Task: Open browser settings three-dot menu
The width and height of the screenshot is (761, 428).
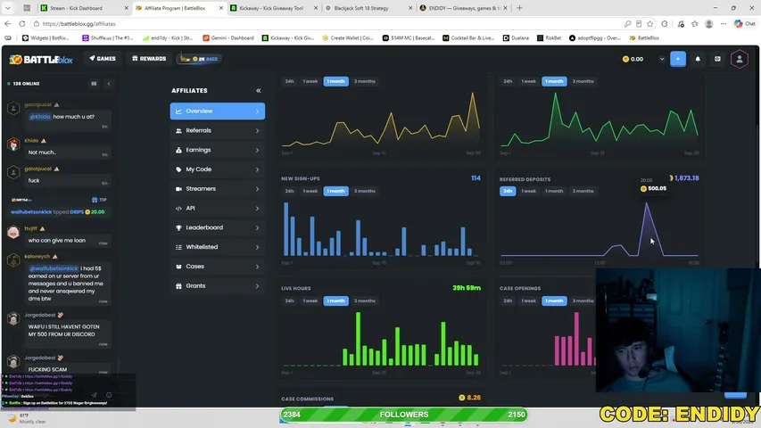Action: (724, 23)
